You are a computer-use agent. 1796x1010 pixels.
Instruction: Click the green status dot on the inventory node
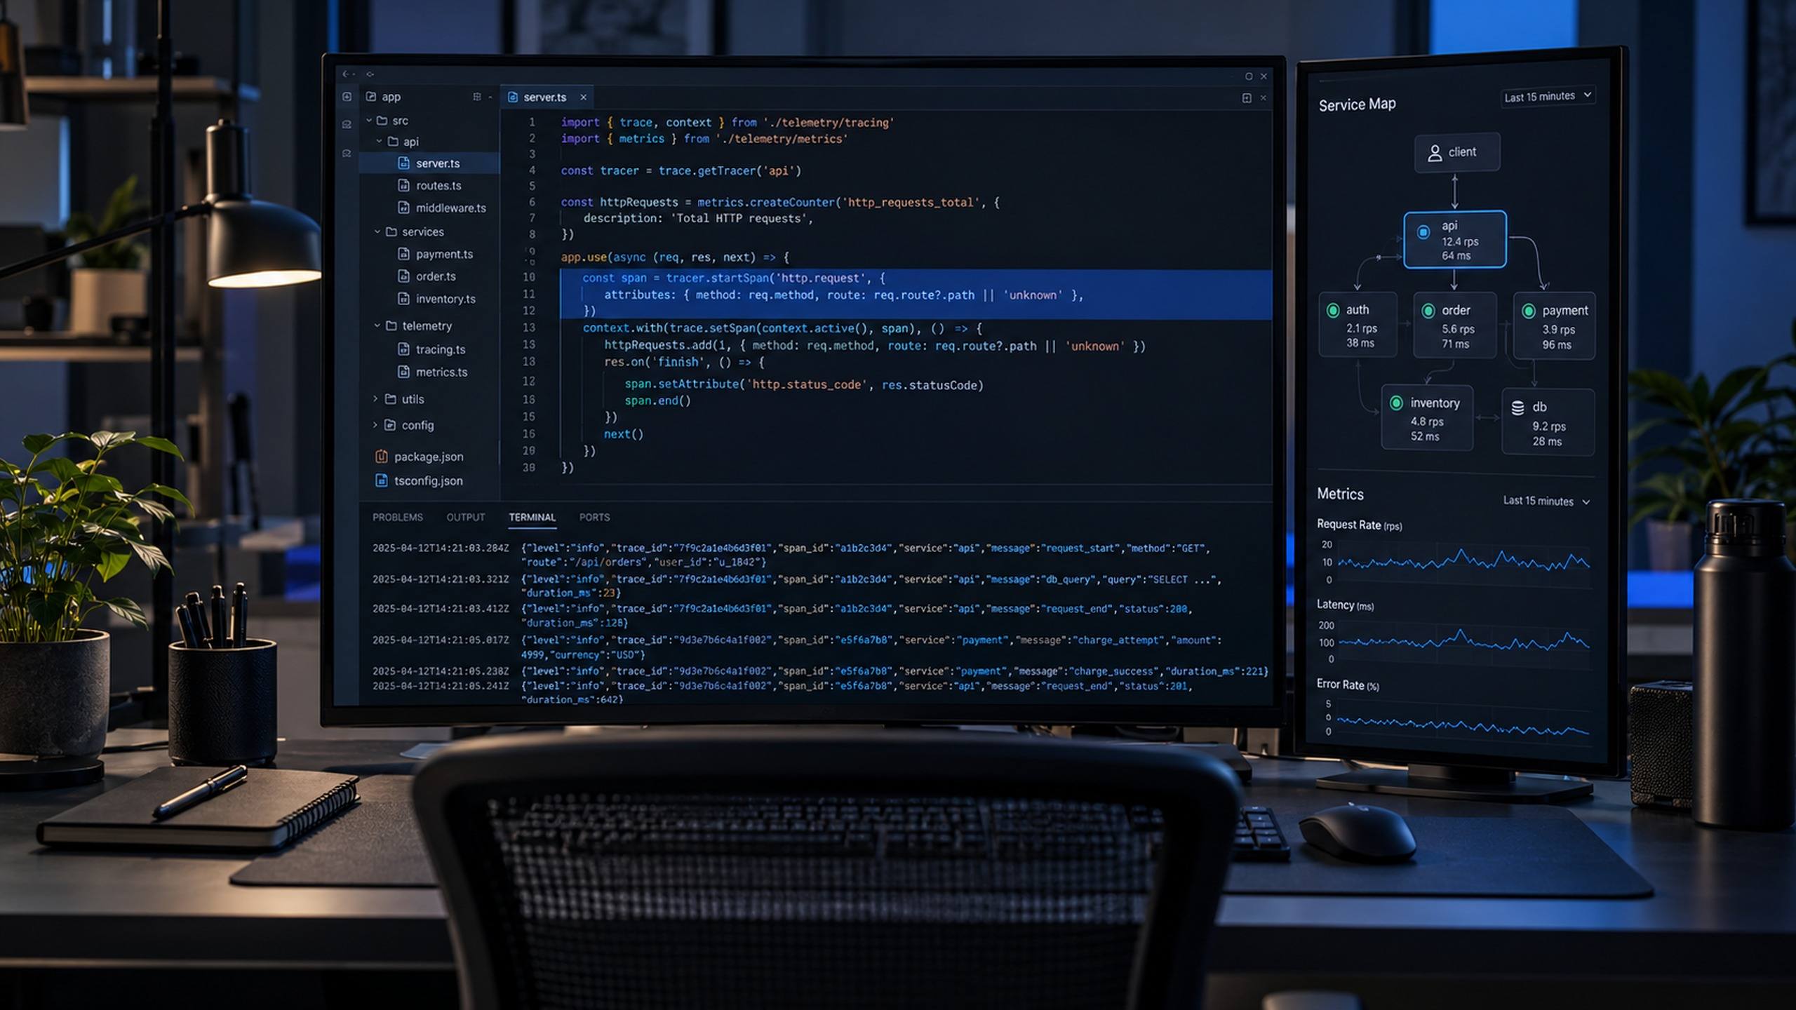(1396, 403)
